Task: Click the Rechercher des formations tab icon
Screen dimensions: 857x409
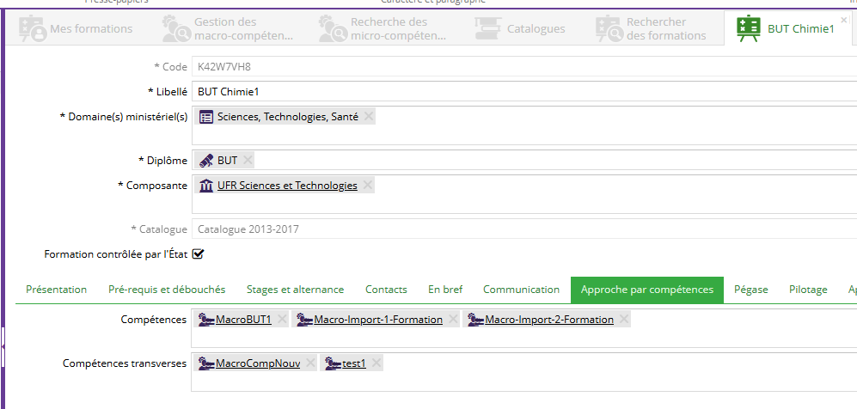Action: [x=609, y=28]
